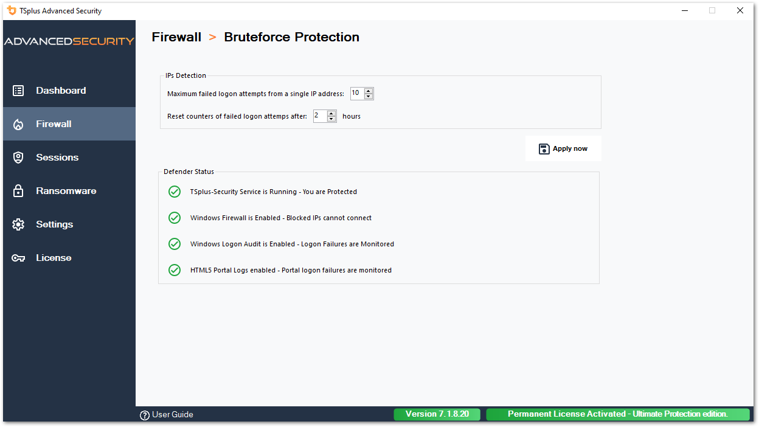Screen dimensions: 759x427
Task: Open the Dashboard section
Action: pos(69,91)
